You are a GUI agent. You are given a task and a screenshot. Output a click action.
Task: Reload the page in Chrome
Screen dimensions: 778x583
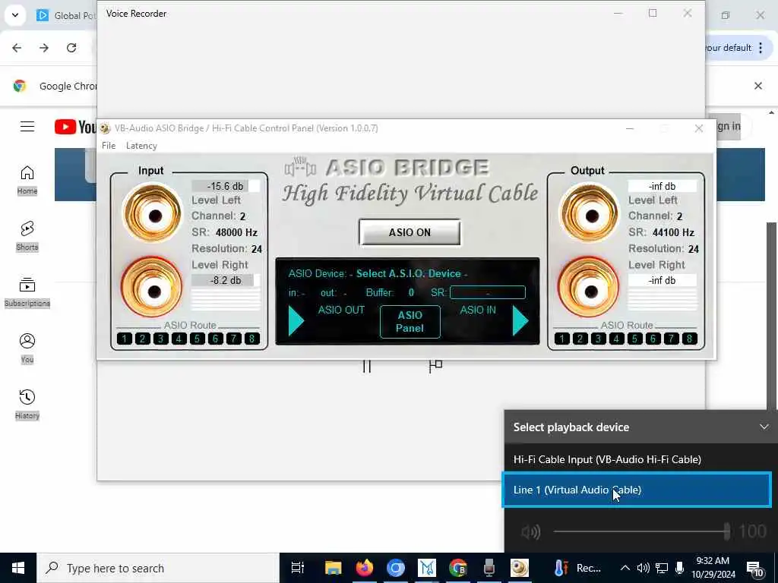(71, 48)
